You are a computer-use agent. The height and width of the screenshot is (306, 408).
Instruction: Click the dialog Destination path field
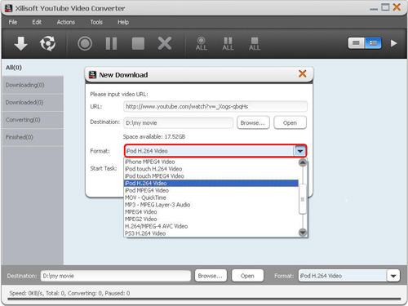click(178, 122)
